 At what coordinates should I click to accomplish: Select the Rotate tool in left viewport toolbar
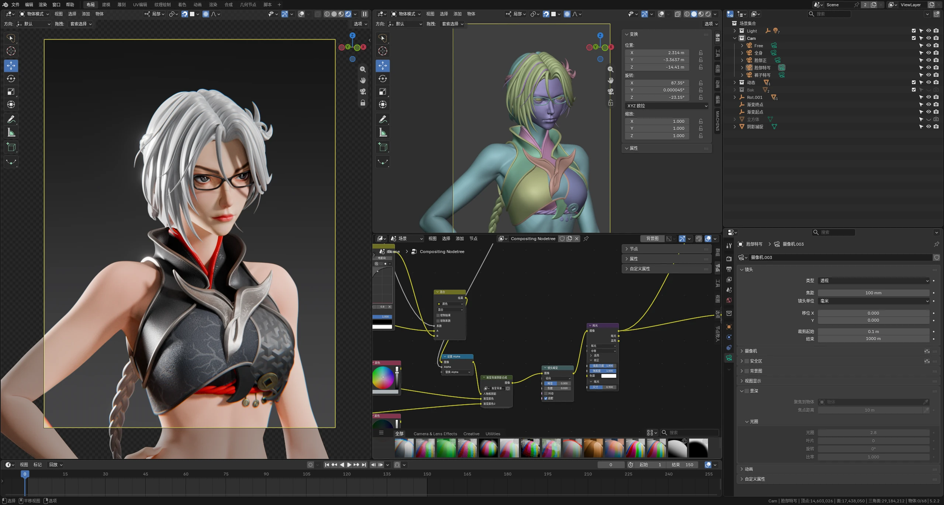click(x=11, y=79)
